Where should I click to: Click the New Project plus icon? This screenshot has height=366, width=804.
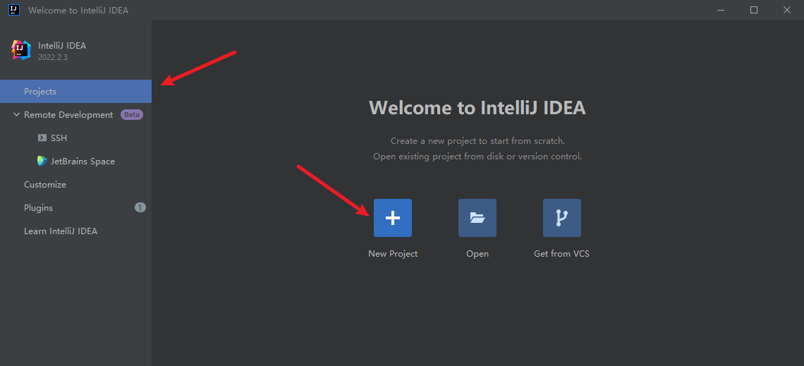pyautogui.click(x=392, y=218)
